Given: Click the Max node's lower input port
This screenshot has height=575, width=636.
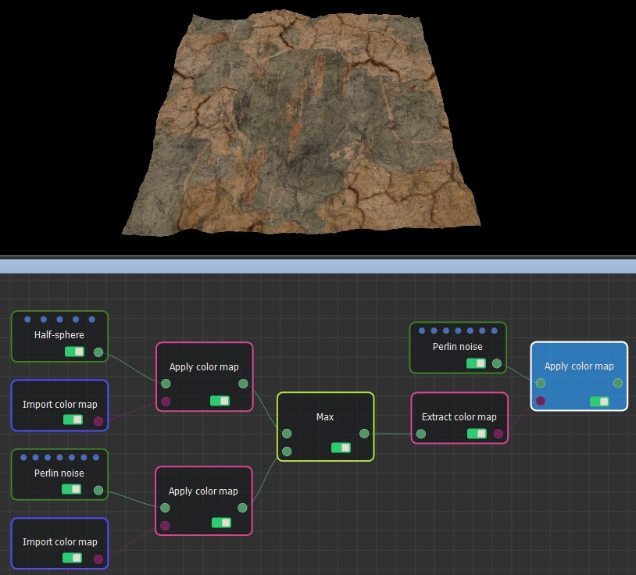Looking at the screenshot, I should (x=287, y=452).
